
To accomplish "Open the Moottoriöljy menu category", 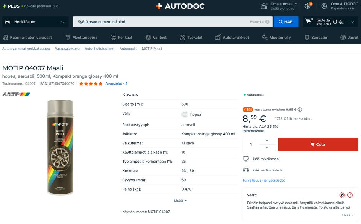I will pos(276,37).
